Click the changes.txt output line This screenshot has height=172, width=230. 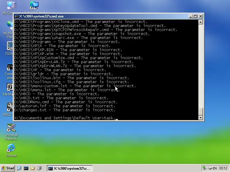coord(65,110)
